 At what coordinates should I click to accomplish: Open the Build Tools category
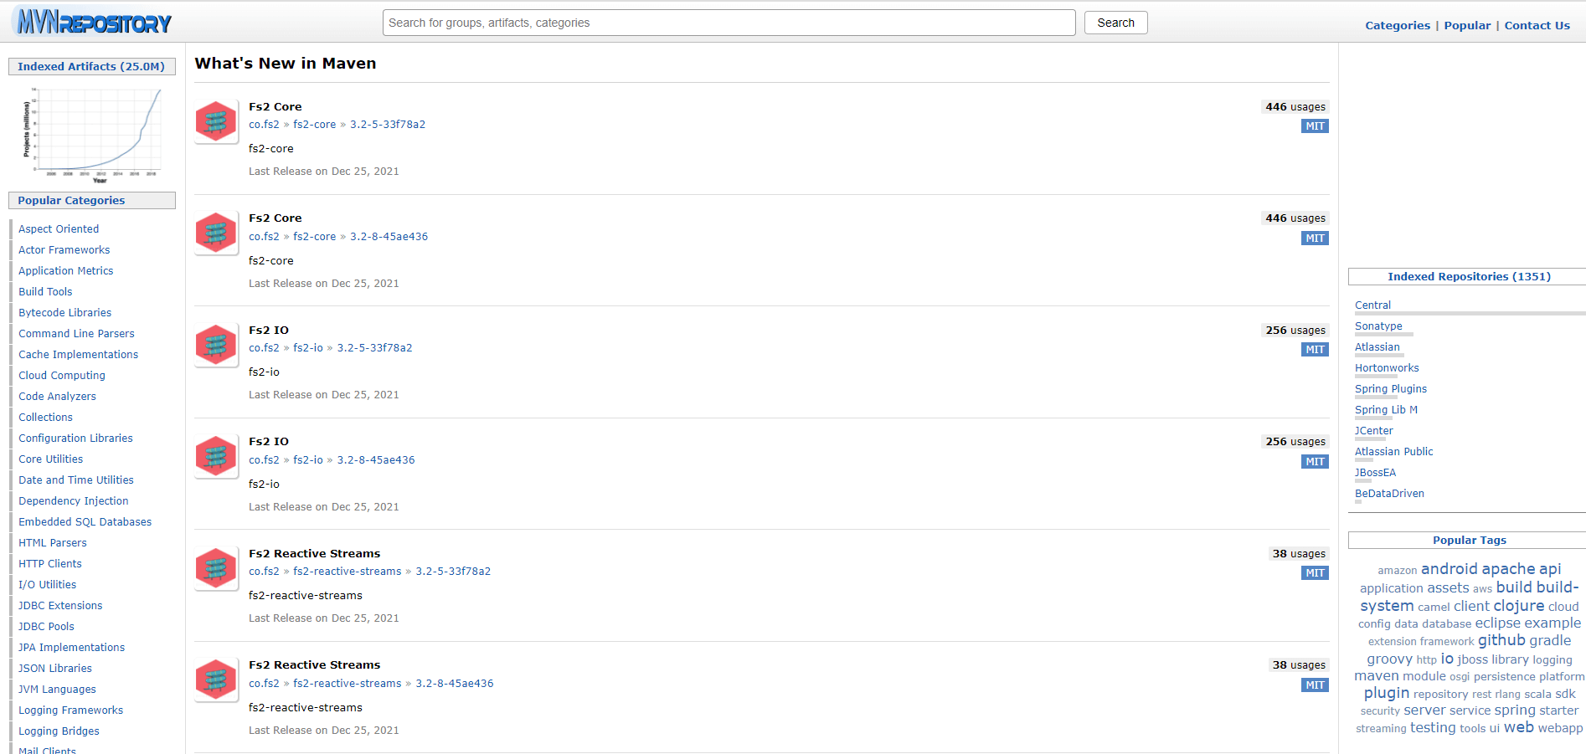click(45, 291)
